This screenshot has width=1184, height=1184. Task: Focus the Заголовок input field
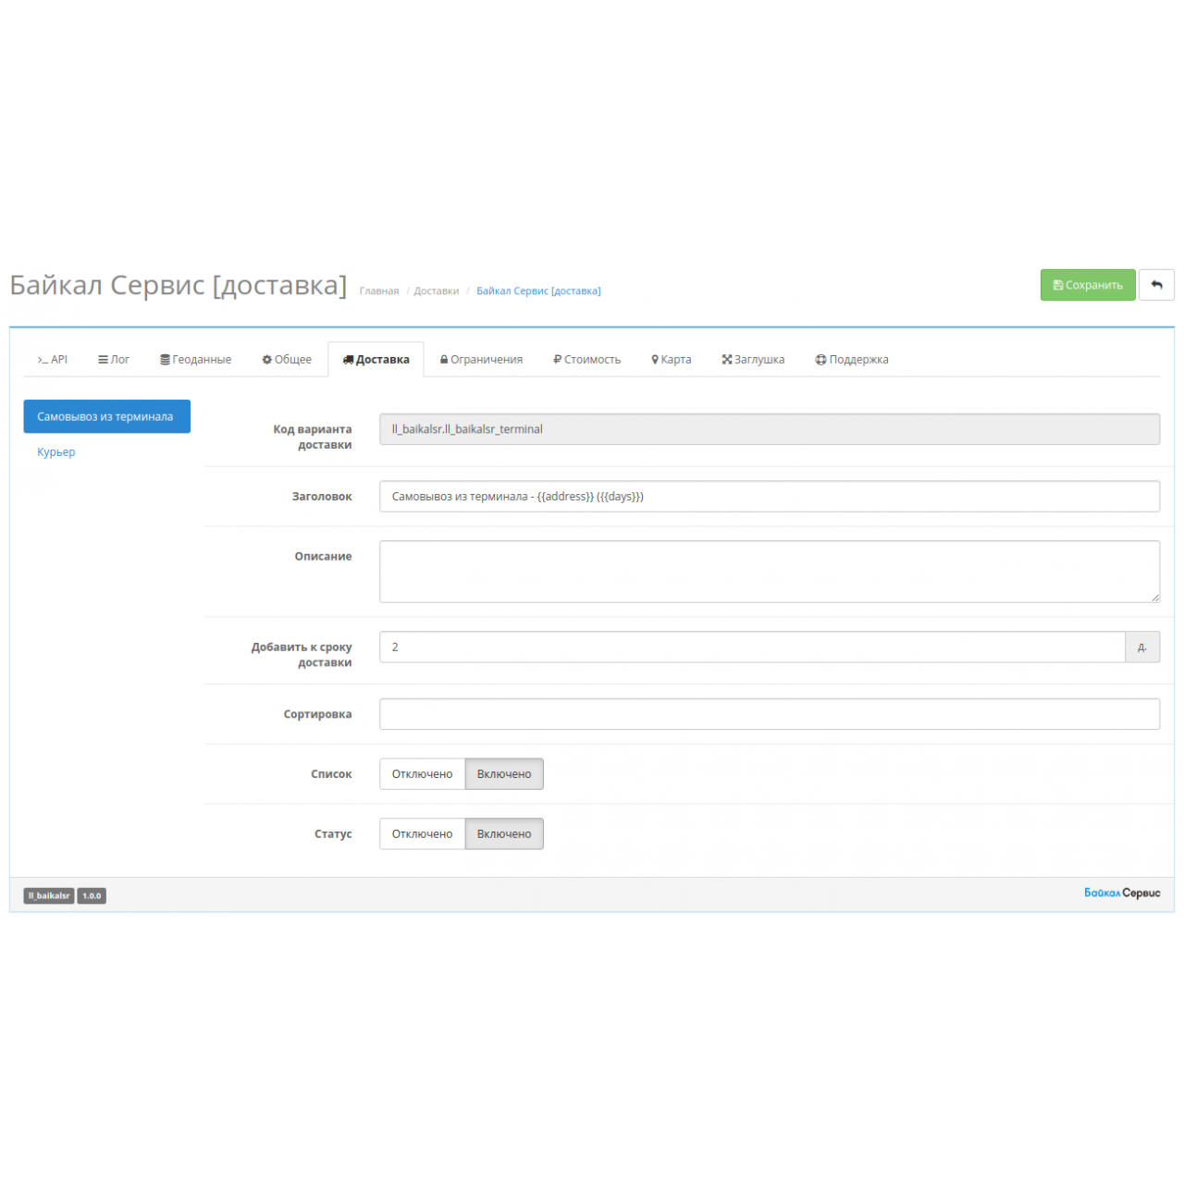[x=770, y=496]
